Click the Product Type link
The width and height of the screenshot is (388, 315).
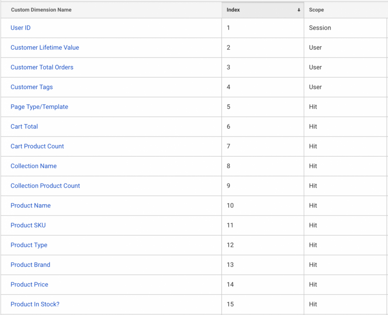(x=29, y=245)
